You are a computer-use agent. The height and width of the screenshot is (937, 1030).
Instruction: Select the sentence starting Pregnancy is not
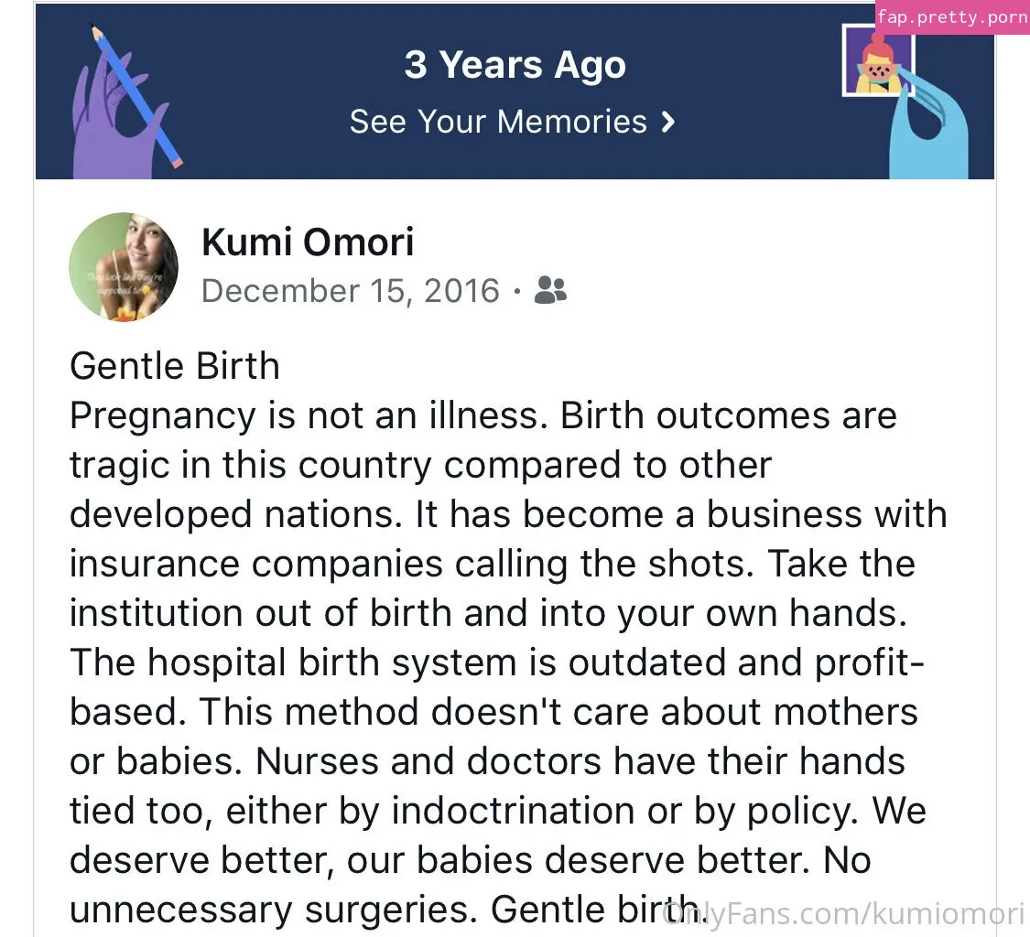tap(309, 415)
